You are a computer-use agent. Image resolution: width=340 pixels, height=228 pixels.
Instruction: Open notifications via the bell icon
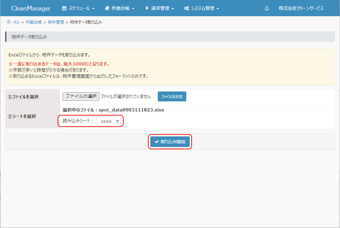267,8
